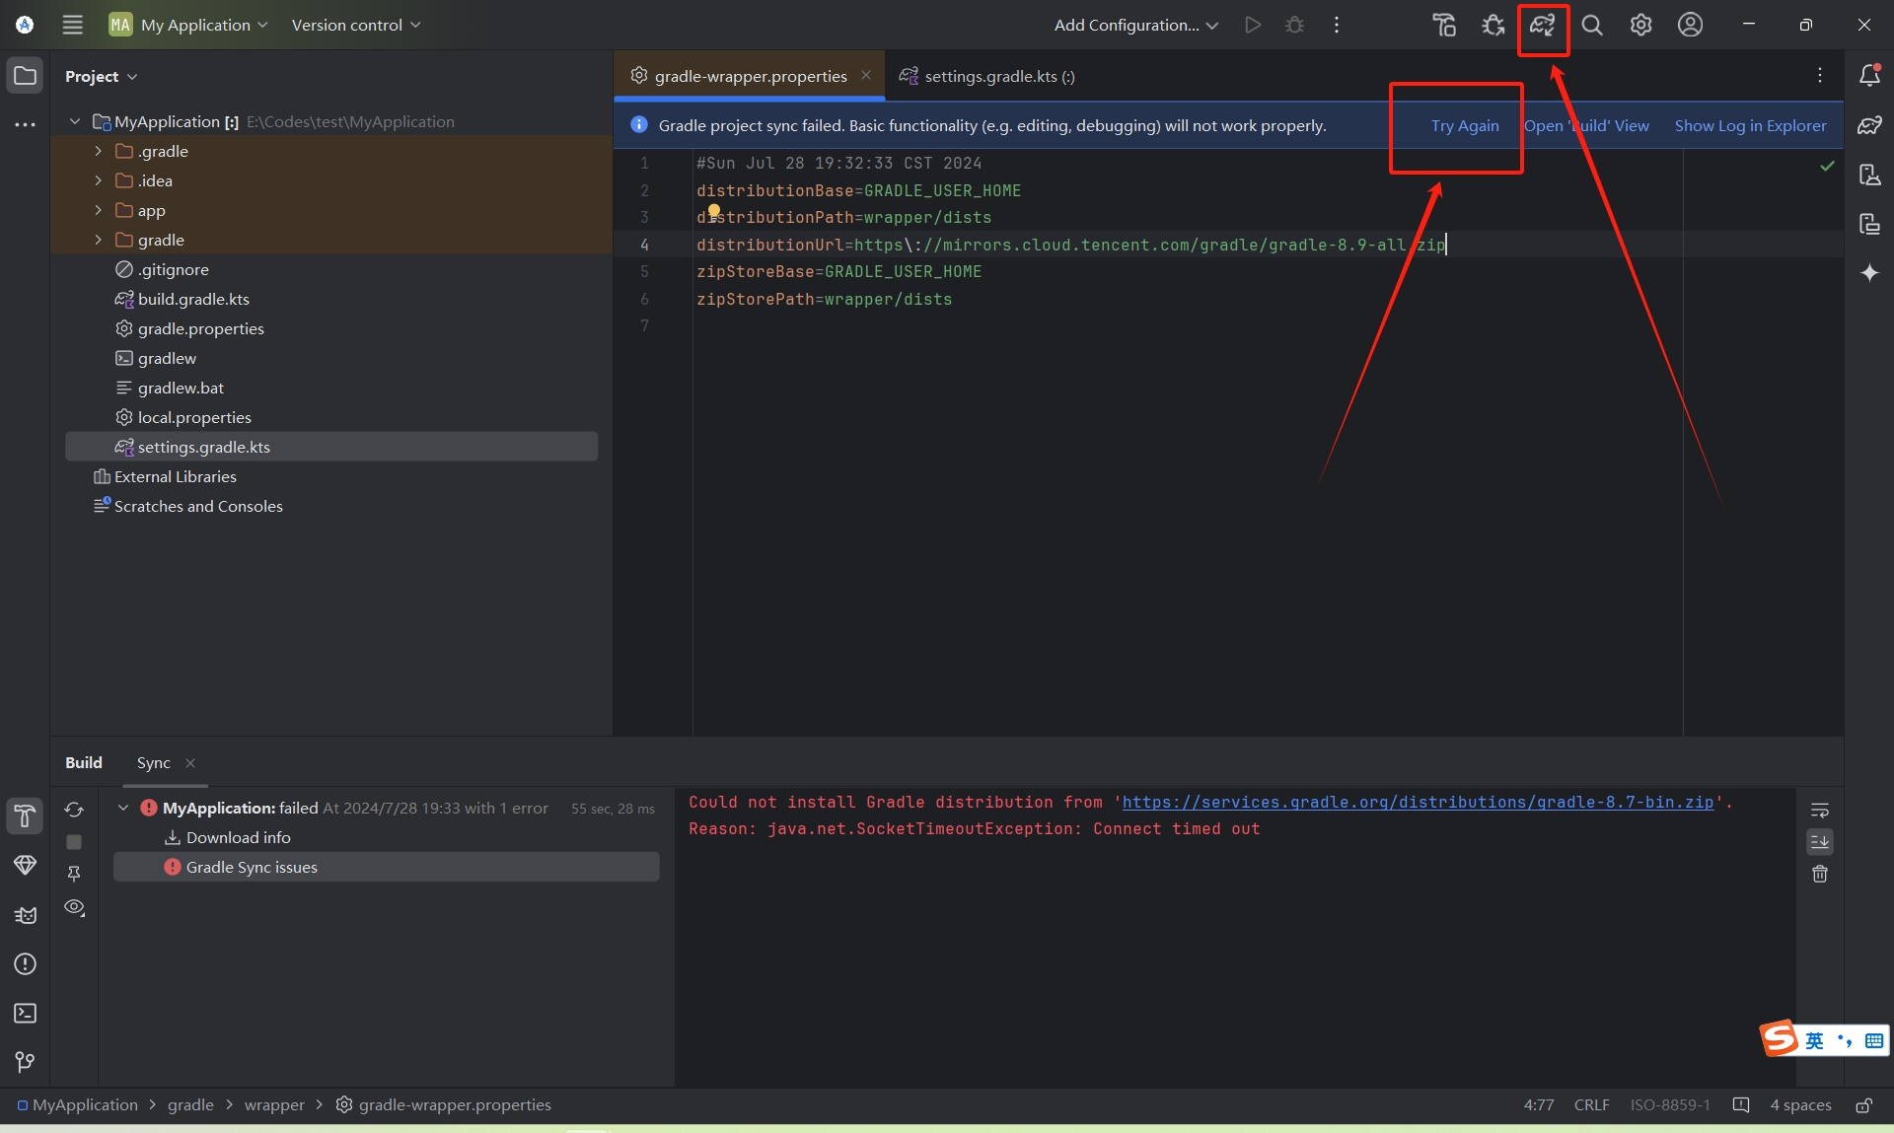Open the Notifications bell
The height and width of the screenshot is (1133, 1894).
coord(1869,75)
